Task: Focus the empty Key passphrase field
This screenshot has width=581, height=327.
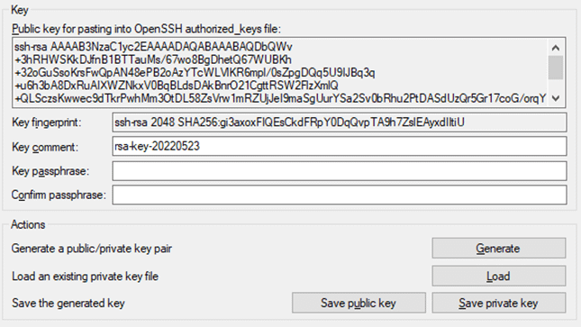Action: coord(340,171)
